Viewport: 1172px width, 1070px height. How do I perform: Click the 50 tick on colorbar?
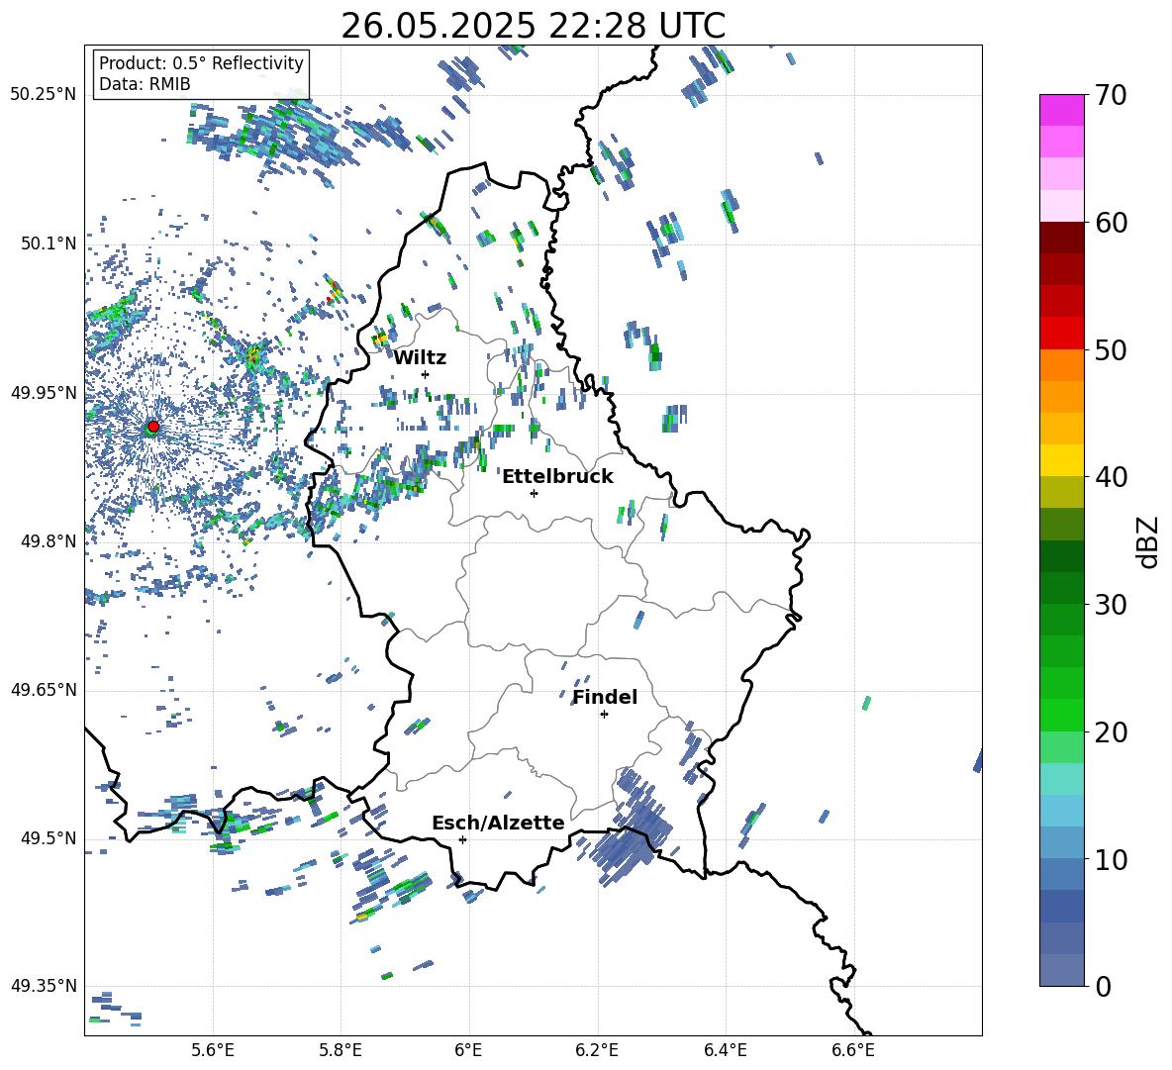tap(1110, 349)
